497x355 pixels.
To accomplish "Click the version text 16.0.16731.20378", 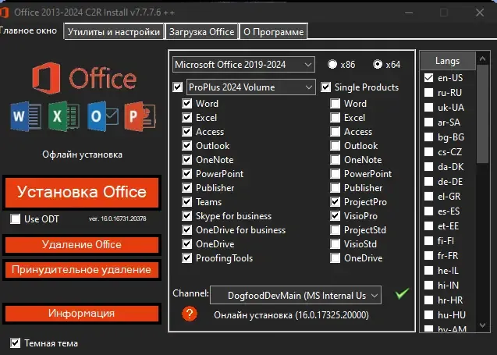I will point(117,218).
